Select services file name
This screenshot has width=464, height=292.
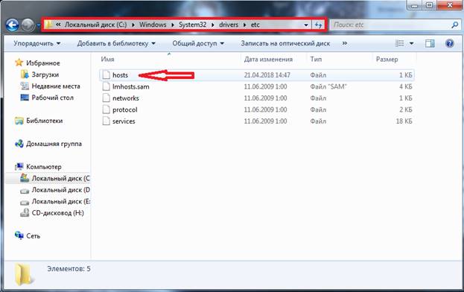point(124,121)
